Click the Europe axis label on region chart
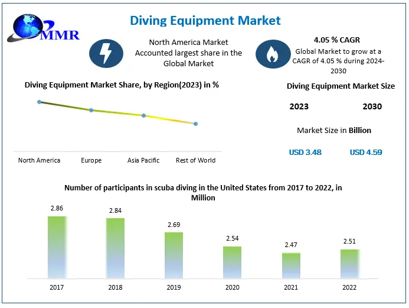The image size is (409, 308). pyautogui.click(x=91, y=160)
